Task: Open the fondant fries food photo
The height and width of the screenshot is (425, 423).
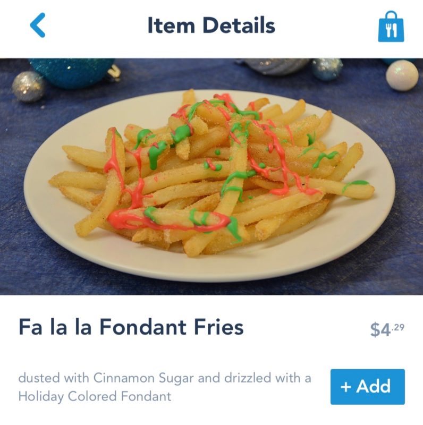Action: [211, 177]
